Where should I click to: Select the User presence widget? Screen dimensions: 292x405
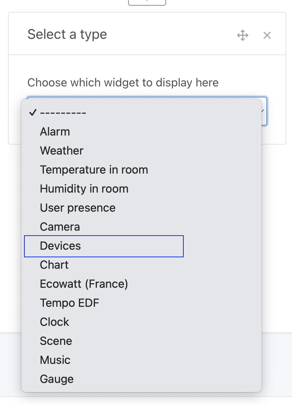(77, 207)
